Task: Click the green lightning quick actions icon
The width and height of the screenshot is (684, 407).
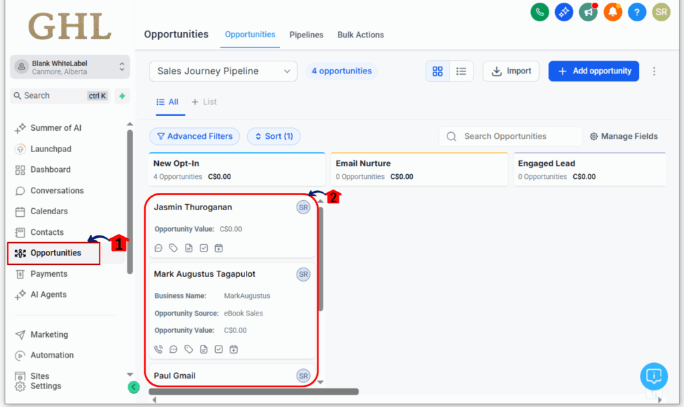Action: click(x=122, y=96)
